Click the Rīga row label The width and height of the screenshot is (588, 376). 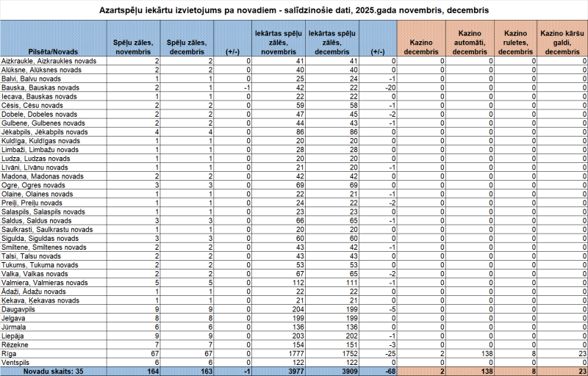pyautogui.click(x=10, y=353)
